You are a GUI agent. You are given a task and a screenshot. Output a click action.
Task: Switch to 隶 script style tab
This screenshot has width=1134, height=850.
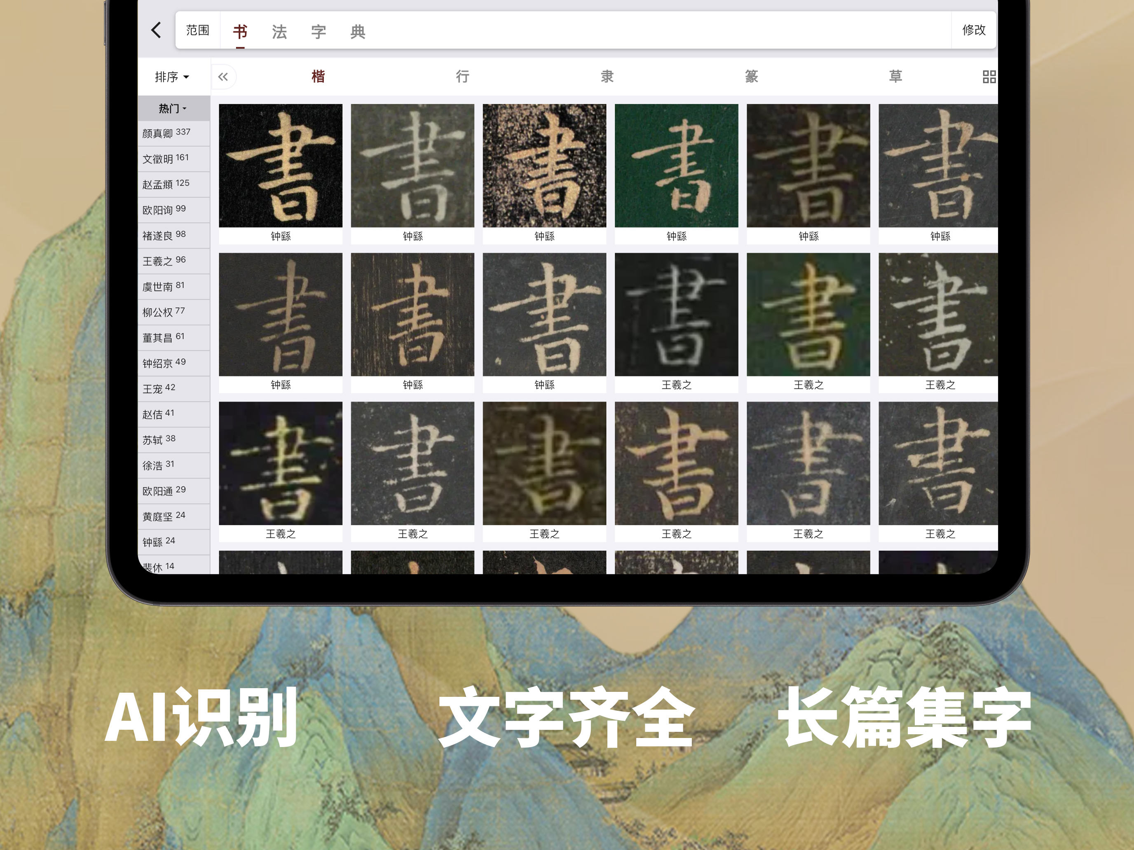click(607, 77)
